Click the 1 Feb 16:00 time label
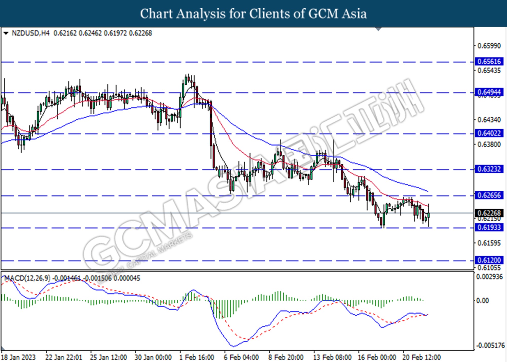Viewport: 507px width, 362px height. (197, 357)
